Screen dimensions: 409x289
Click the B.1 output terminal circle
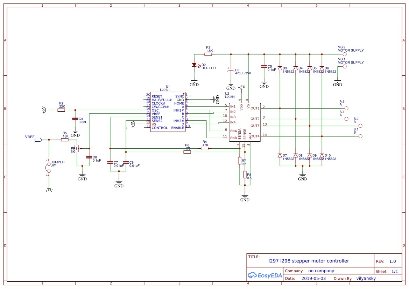pyautogui.click(x=360, y=136)
